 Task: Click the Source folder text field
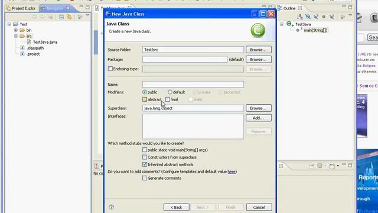(x=193, y=50)
